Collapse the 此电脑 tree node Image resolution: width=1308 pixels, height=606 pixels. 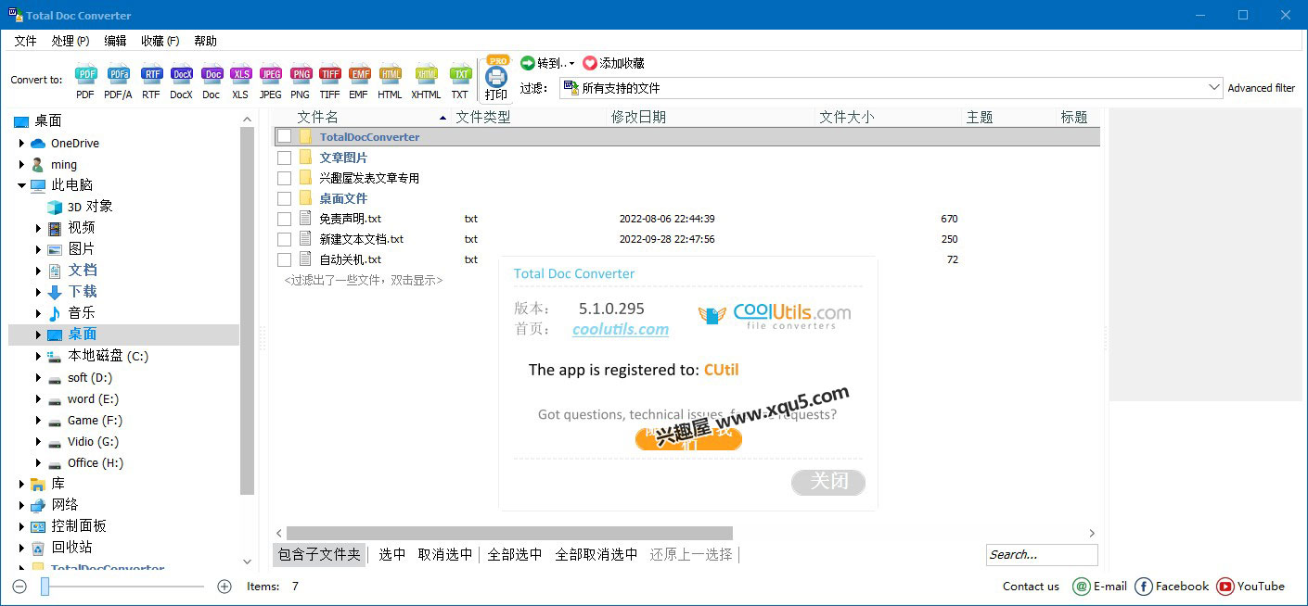(x=21, y=185)
